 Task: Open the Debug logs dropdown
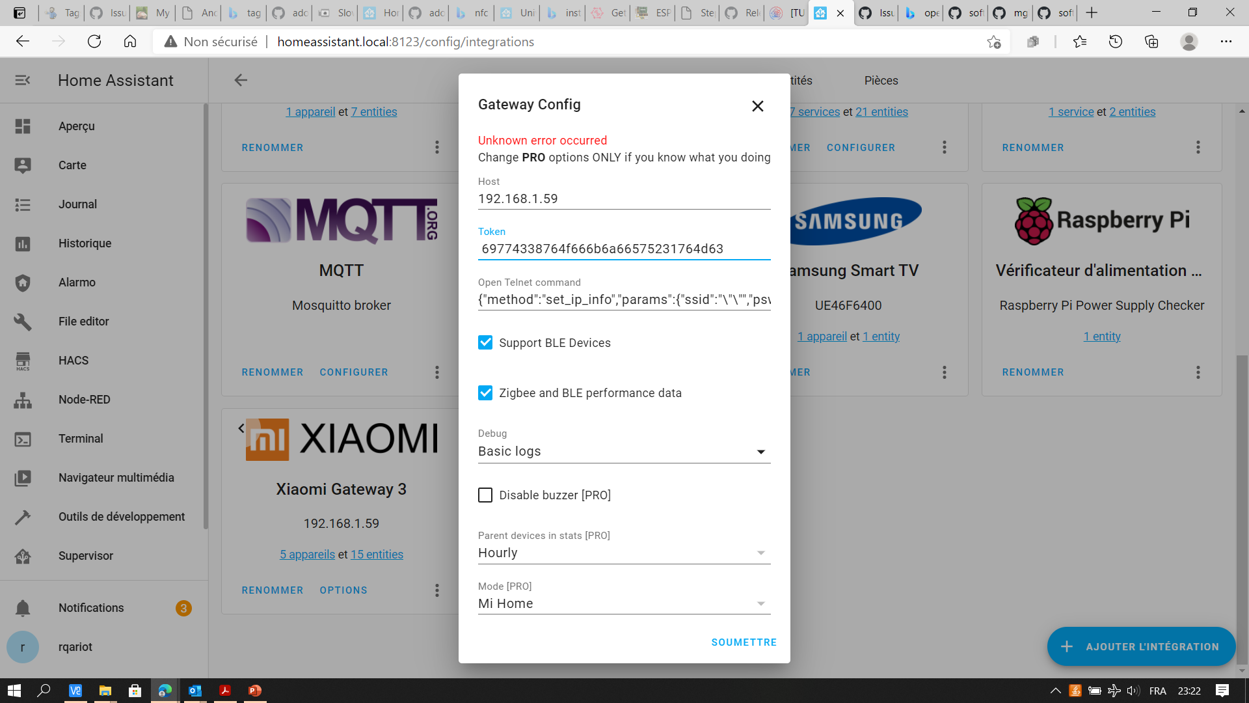click(x=760, y=451)
